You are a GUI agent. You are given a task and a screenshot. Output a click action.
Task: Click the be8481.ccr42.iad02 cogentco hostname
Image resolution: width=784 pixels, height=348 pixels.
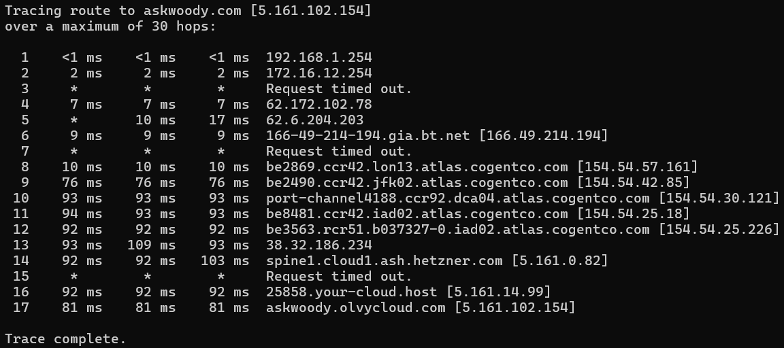click(416, 214)
